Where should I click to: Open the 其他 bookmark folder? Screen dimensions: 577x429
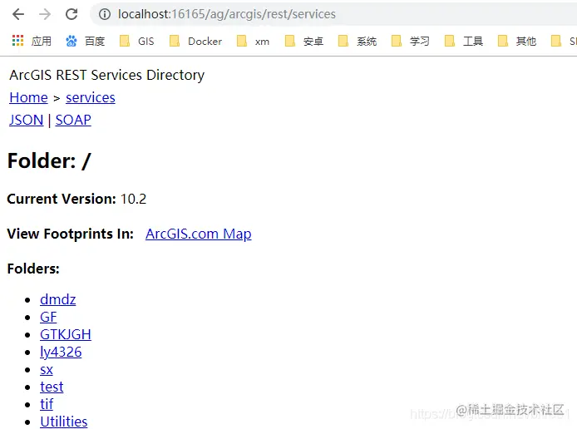516,41
